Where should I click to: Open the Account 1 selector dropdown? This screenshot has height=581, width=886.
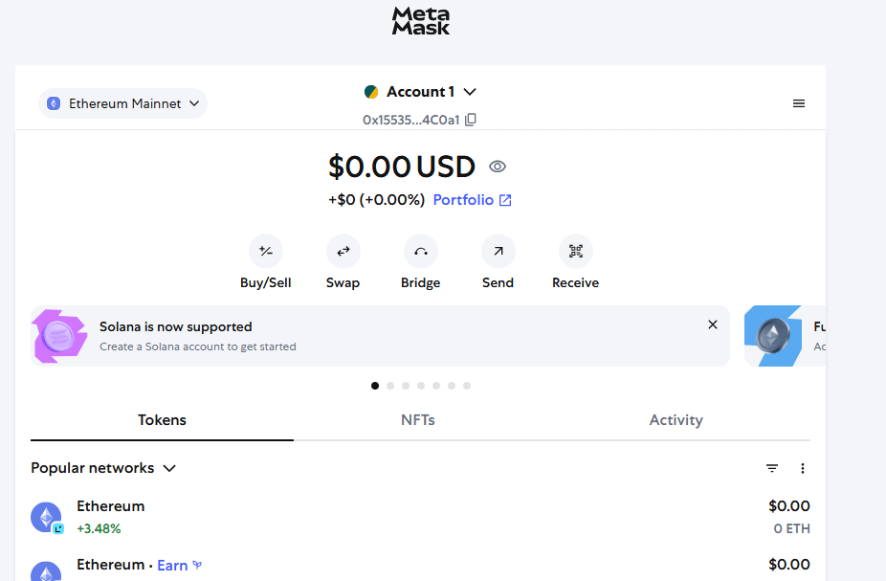tap(420, 92)
